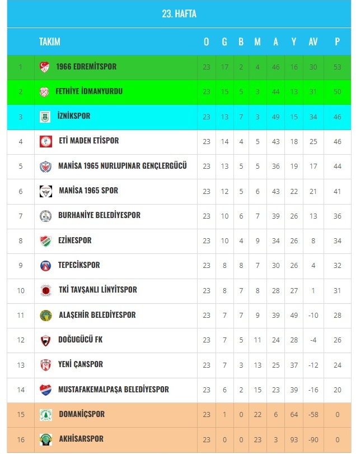Click the Alaşehir Belediyespor round emblem

(x=46, y=316)
